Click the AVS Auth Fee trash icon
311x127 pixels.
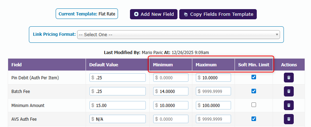(288, 119)
